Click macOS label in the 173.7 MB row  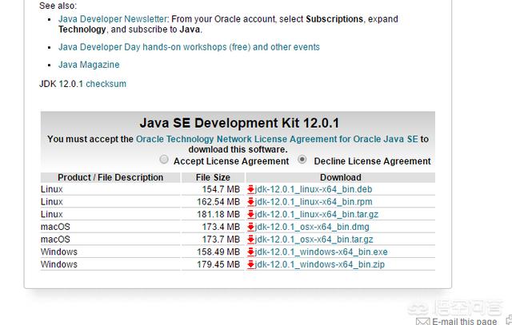coord(55,240)
